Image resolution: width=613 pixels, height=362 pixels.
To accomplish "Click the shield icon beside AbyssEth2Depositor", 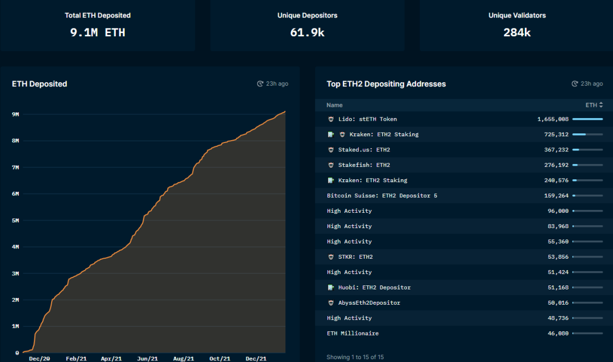I will [x=331, y=302].
